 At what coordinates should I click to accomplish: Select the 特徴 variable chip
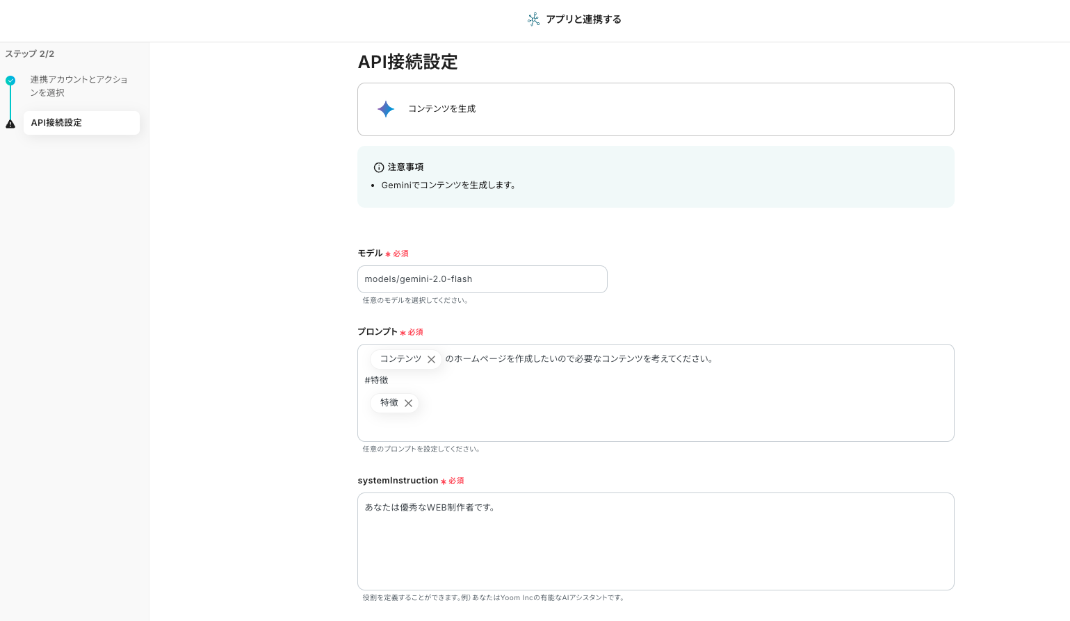click(x=389, y=403)
